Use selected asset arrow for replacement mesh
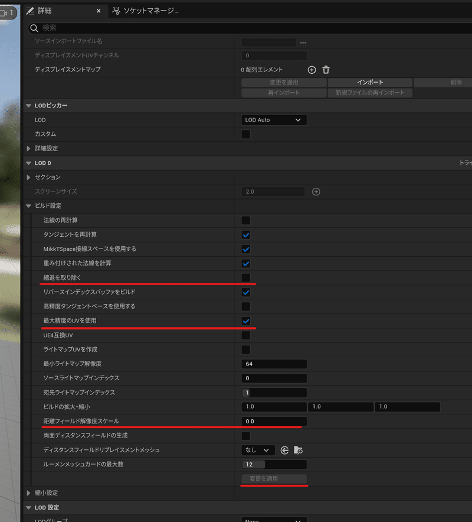 [x=285, y=449]
